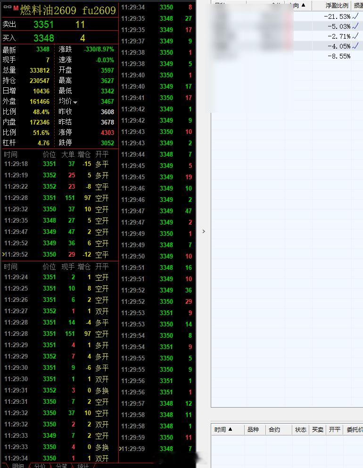Click the 内盘 ratio 51.6%
363x468 pixels.
pyautogui.click(x=41, y=133)
